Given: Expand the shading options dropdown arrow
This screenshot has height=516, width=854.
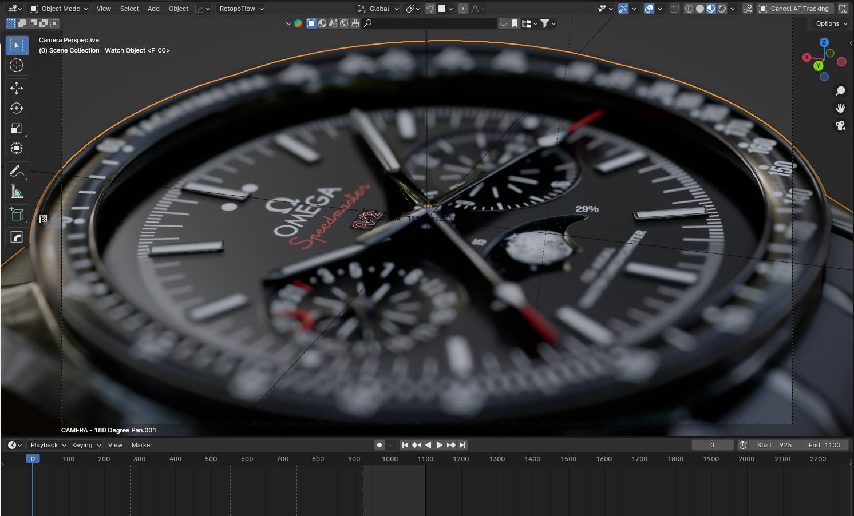Looking at the screenshot, I should 733,9.
